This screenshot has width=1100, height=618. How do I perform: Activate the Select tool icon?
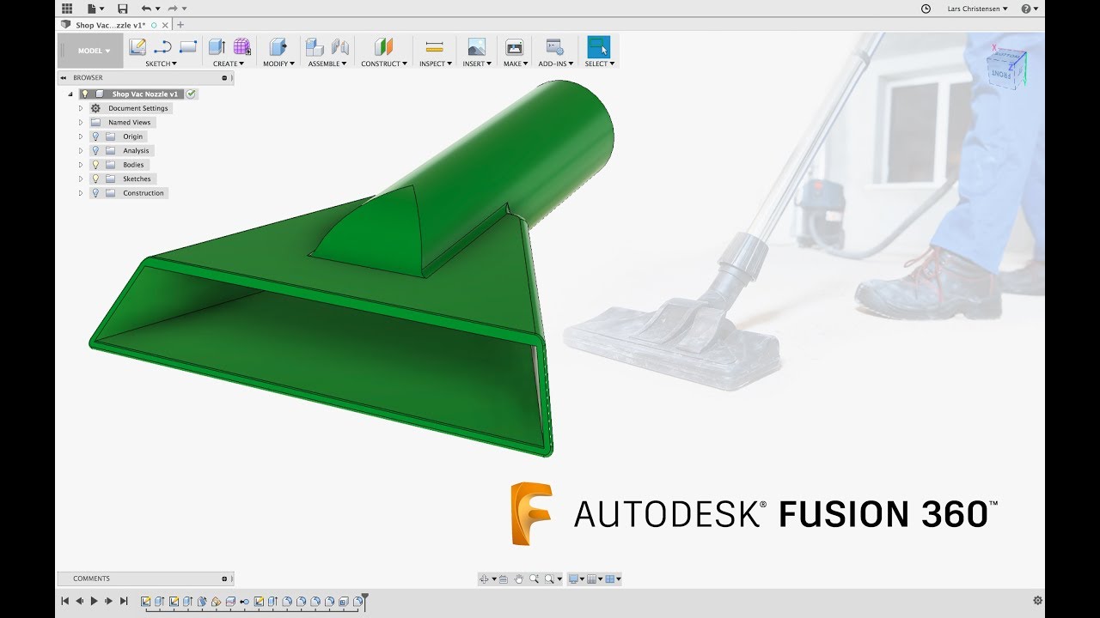598,46
